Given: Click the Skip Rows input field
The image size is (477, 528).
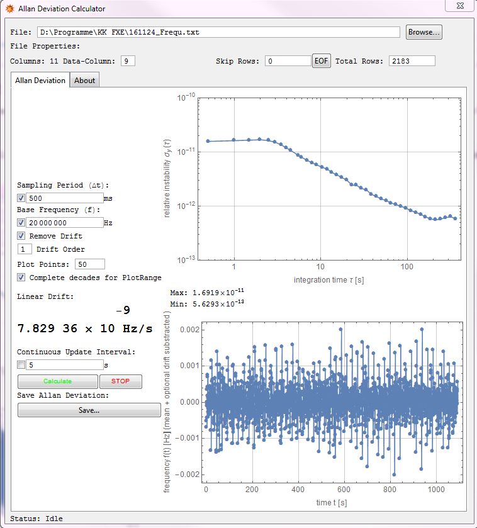Looking at the screenshot, I should click(288, 61).
